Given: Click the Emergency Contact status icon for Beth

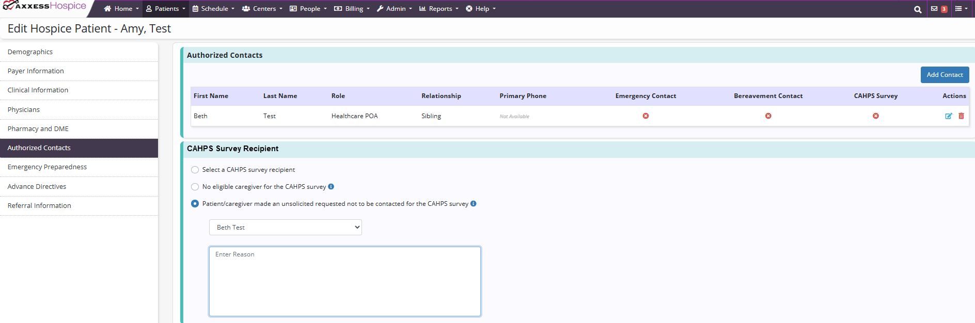Looking at the screenshot, I should 646,116.
